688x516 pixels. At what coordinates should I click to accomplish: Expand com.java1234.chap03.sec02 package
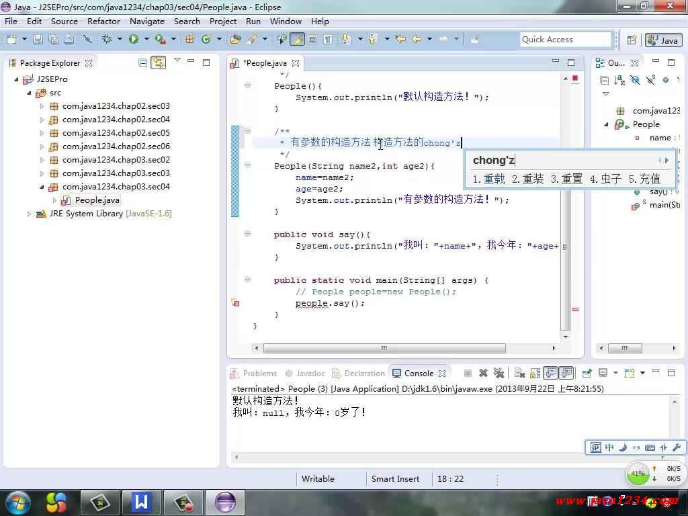click(42, 160)
